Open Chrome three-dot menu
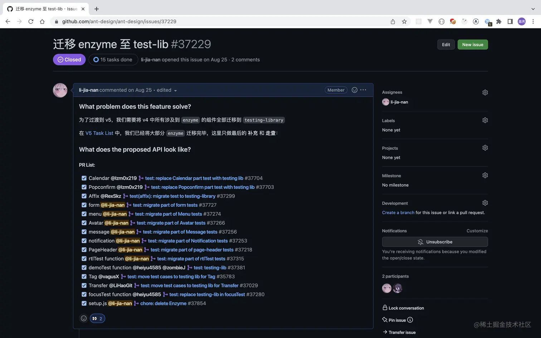 [x=533, y=21]
